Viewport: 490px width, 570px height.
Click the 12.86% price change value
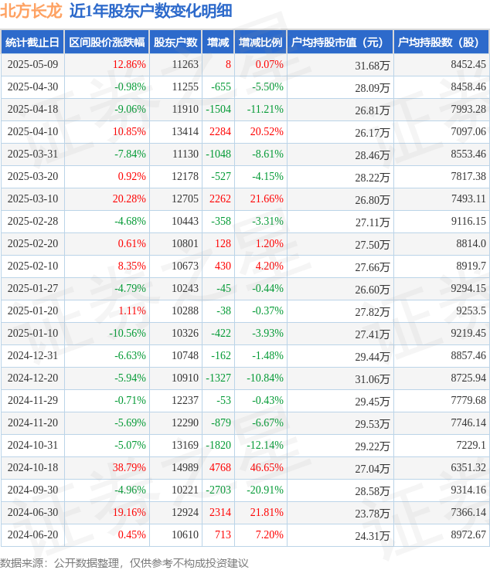[x=129, y=65]
